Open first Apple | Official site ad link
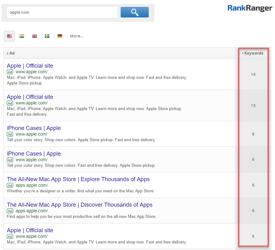This screenshot has width=275, height=250. tap(30, 66)
